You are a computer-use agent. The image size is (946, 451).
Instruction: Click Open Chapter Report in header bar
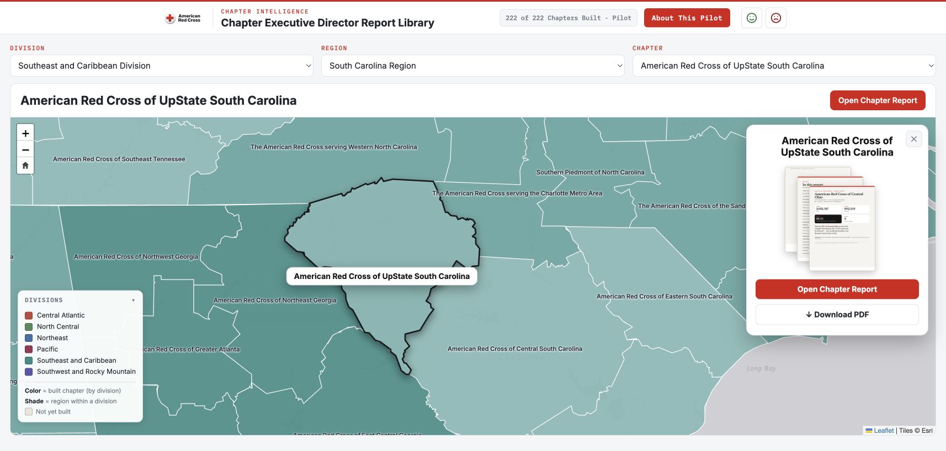pyautogui.click(x=878, y=100)
